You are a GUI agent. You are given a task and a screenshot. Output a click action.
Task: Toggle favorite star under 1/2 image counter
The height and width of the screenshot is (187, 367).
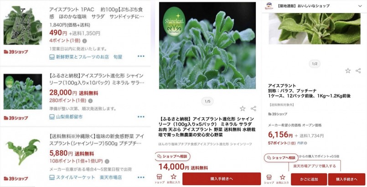pos(348,70)
